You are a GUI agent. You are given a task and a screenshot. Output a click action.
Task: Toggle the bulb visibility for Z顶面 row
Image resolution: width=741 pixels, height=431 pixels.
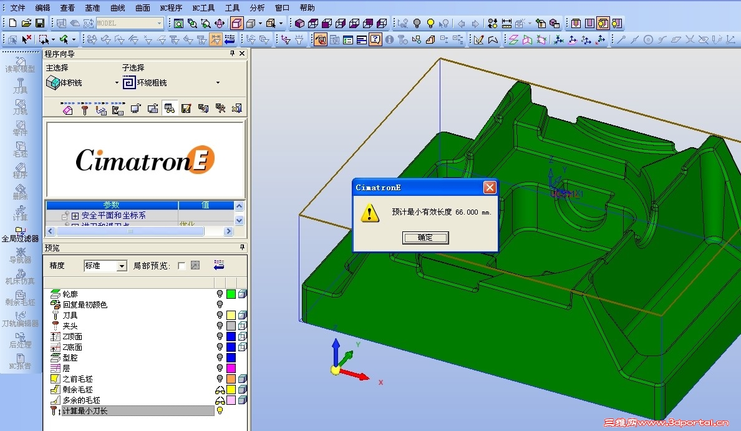tap(220, 336)
